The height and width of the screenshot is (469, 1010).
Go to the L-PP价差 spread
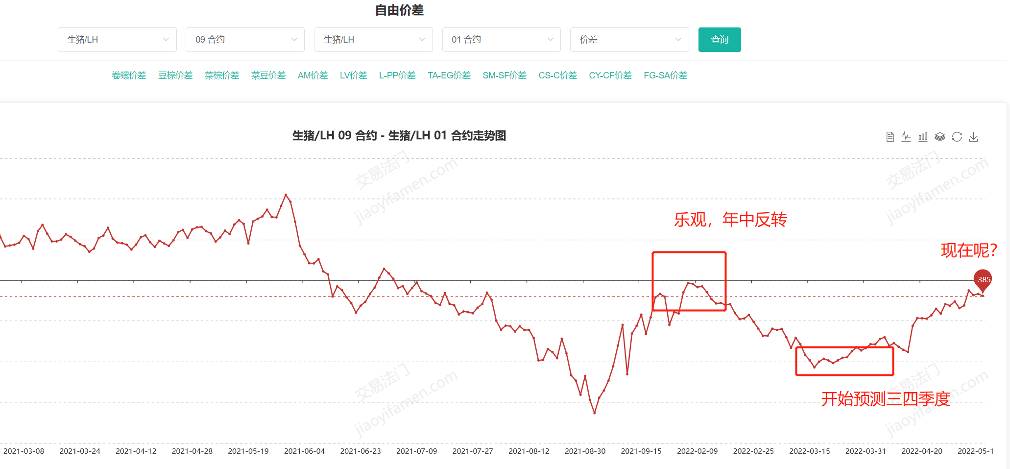(397, 75)
